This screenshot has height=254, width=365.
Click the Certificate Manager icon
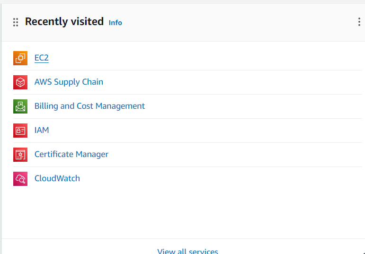pos(20,155)
